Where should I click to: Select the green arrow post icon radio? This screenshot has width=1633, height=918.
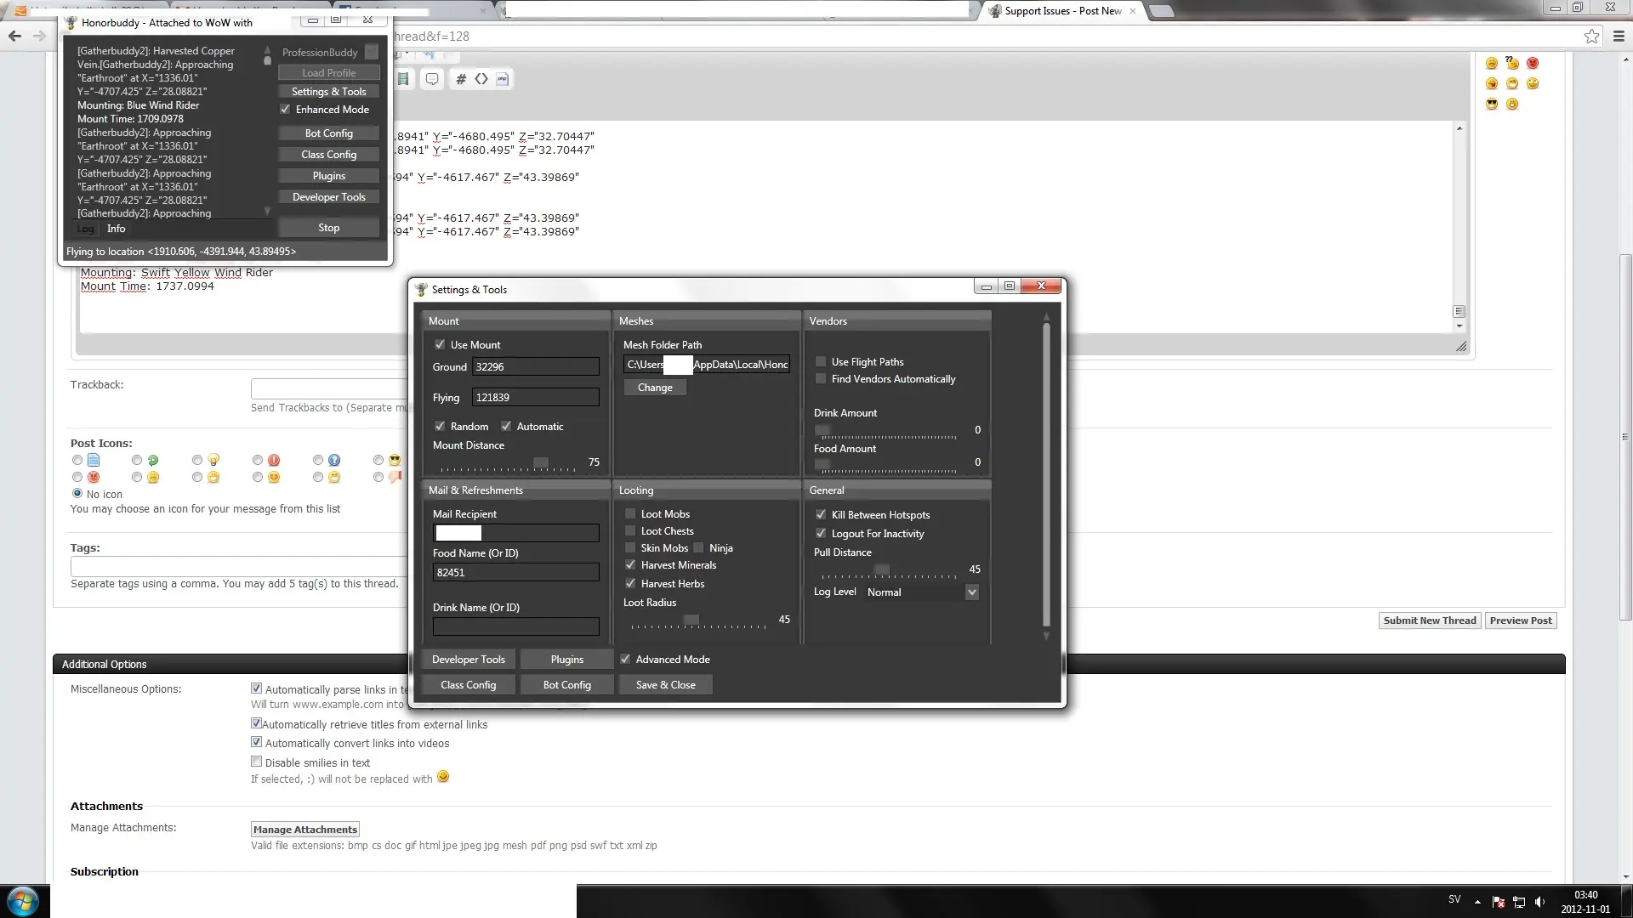[x=137, y=460]
